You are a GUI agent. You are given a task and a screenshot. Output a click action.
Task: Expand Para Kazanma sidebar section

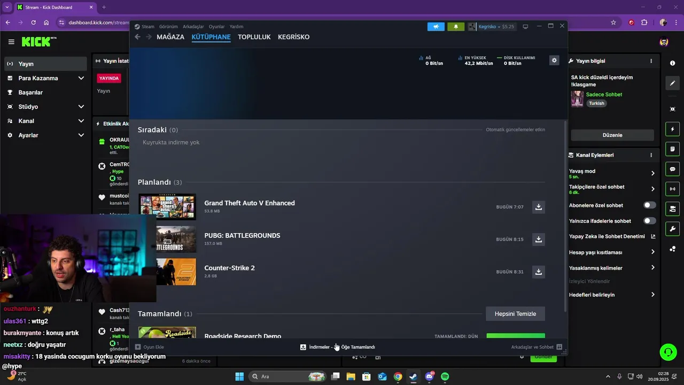point(45,78)
